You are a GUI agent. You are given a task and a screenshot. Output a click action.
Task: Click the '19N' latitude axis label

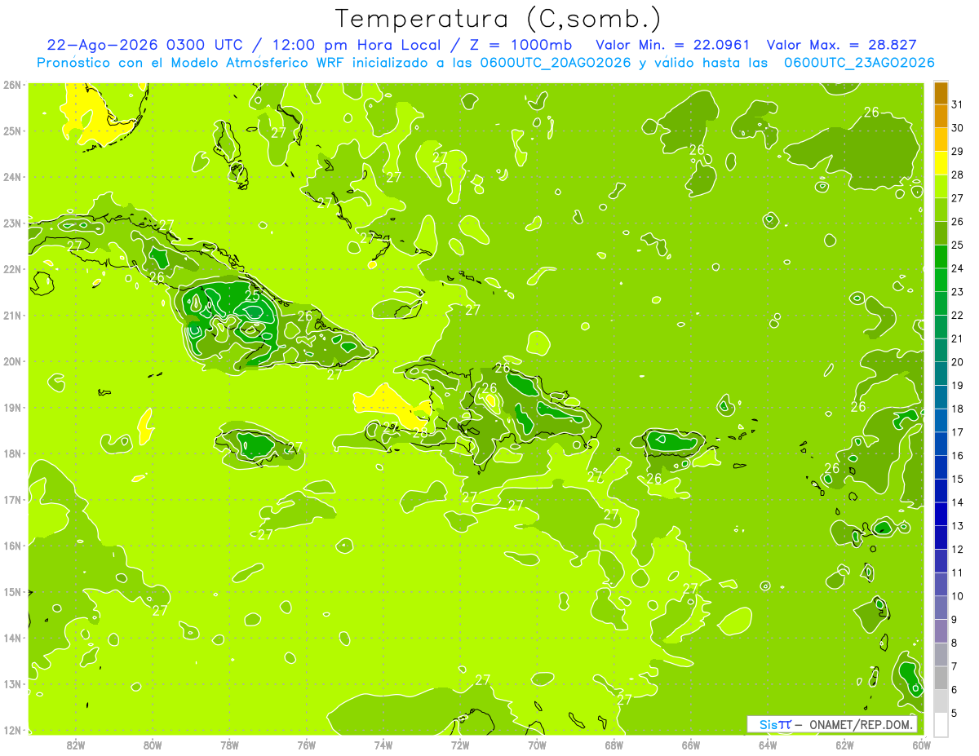coord(11,408)
